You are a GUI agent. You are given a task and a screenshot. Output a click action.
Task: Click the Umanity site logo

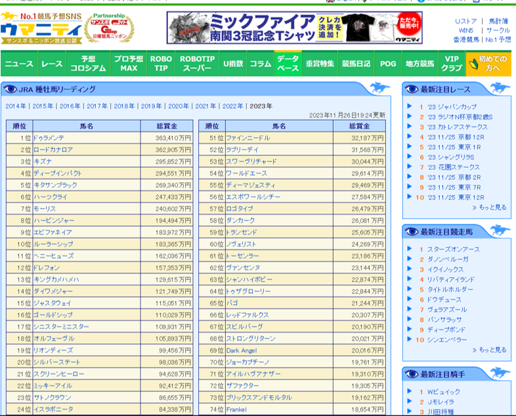coord(42,28)
